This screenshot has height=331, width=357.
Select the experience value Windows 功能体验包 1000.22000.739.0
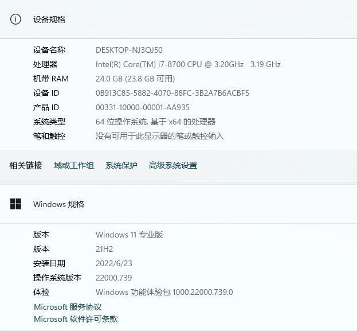pos(164,292)
